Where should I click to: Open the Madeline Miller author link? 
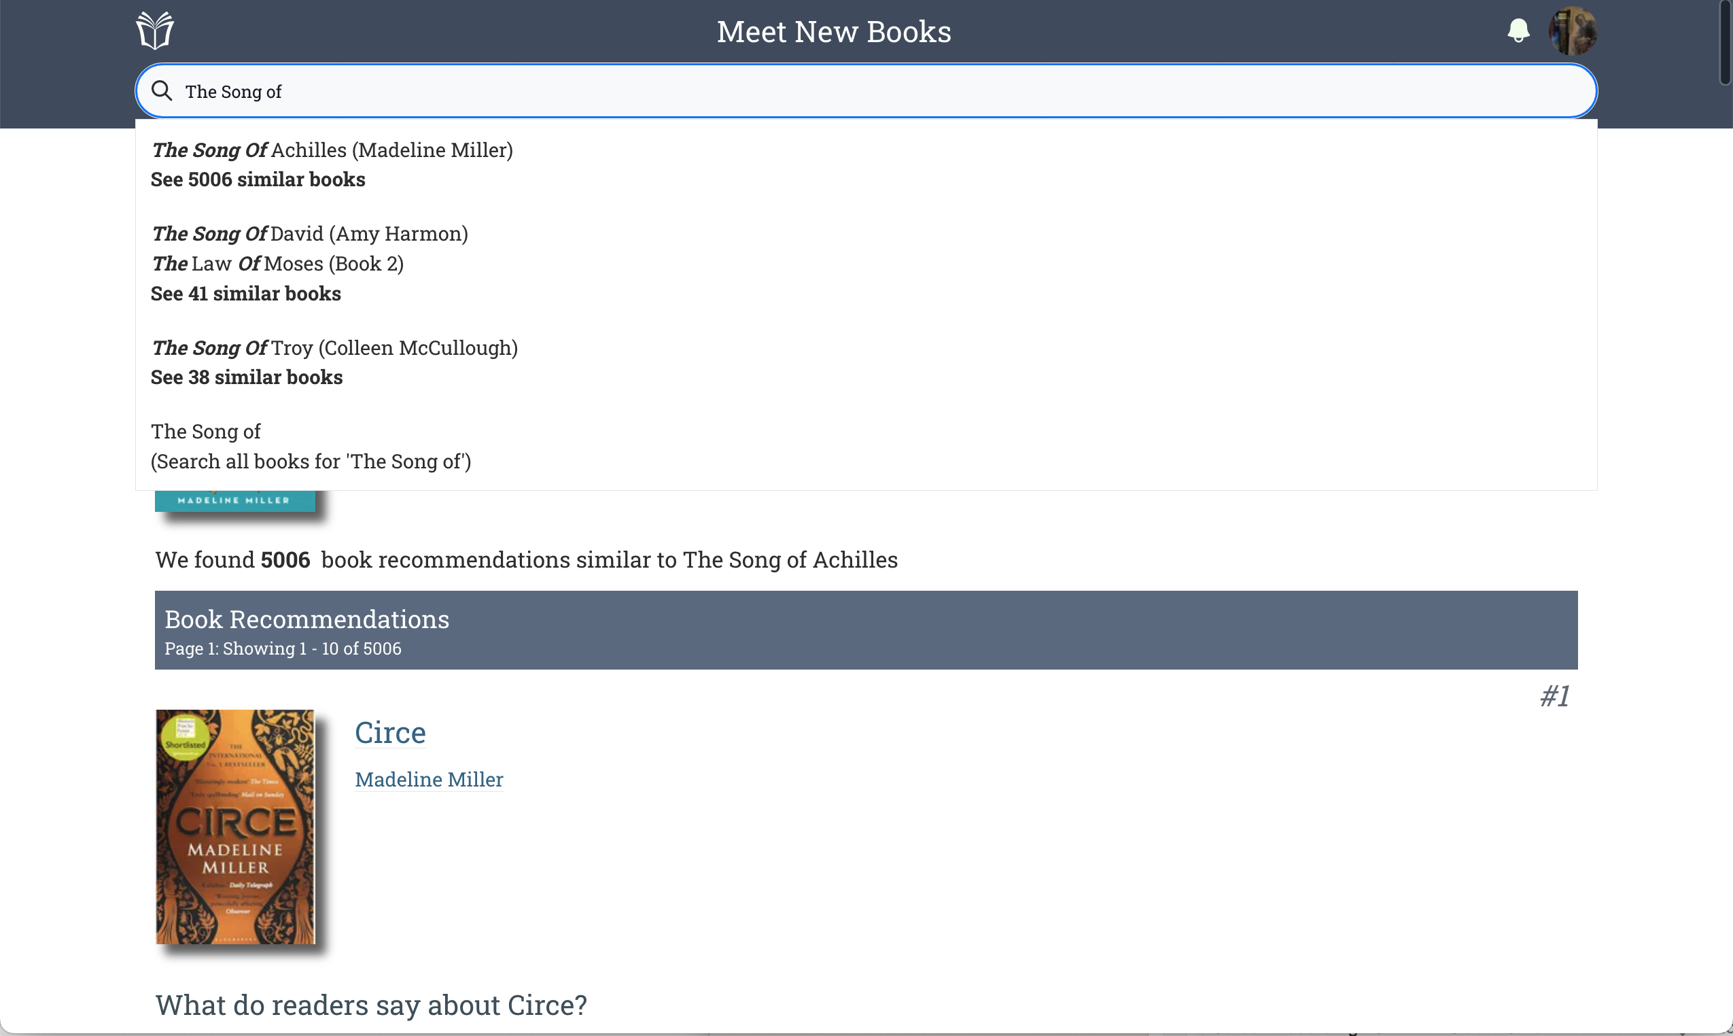click(430, 779)
